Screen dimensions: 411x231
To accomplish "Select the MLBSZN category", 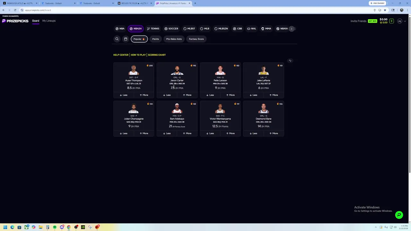I will click(x=221, y=29).
